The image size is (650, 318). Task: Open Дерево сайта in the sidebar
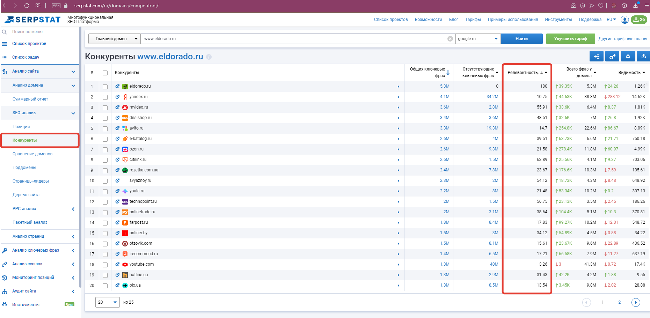26,195
